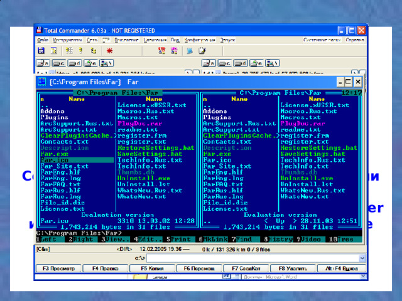402x301 pixels.
Task: Click the F3 Просмотр button
Action: [58, 268]
